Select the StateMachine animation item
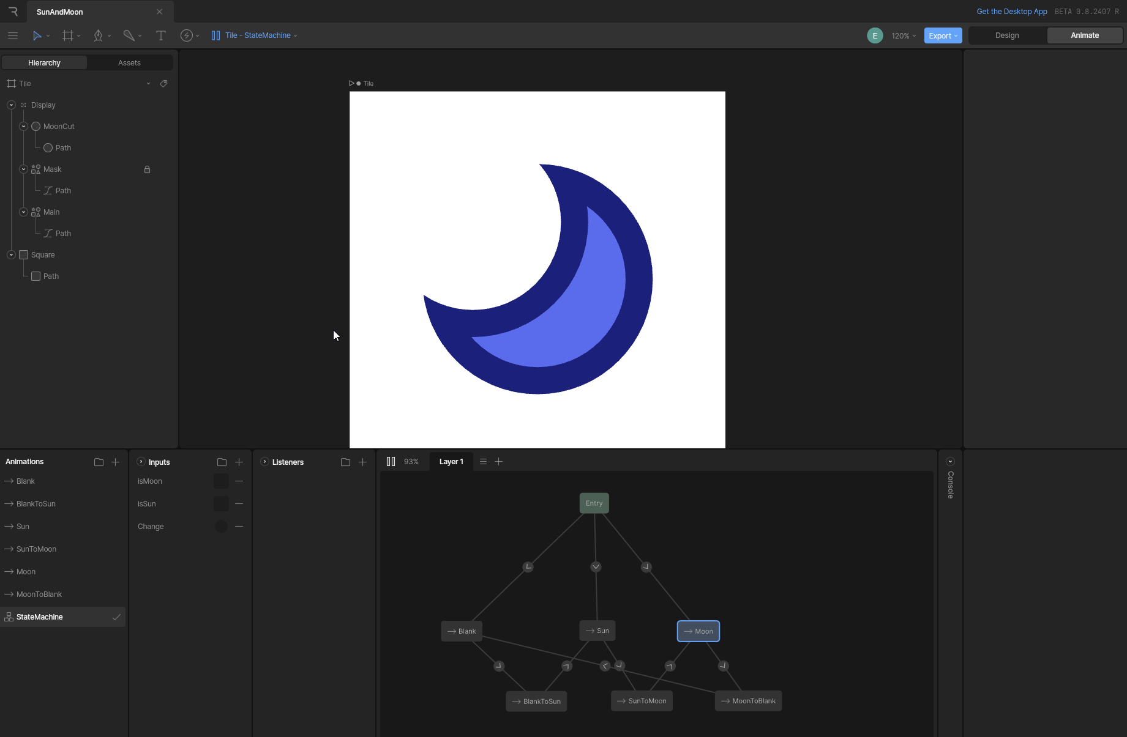 (x=62, y=617)
